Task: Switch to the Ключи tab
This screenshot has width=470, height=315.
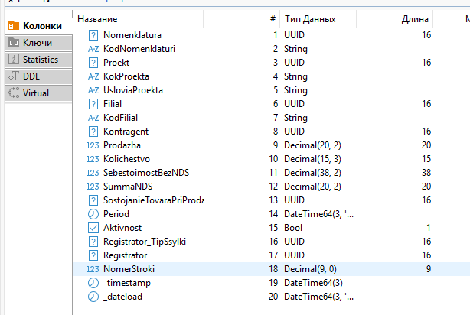Action: (36, 43)
